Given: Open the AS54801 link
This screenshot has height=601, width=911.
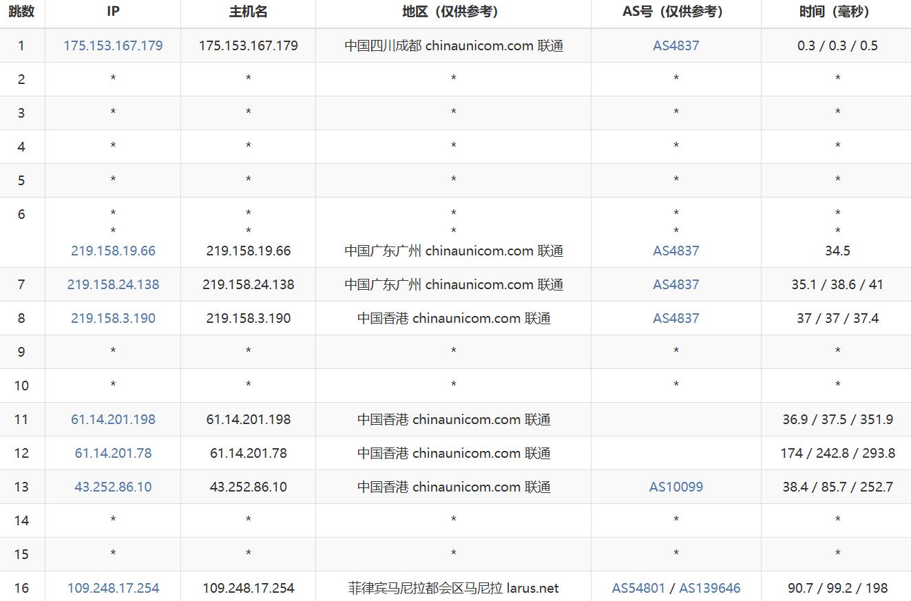Looking at the screenshot, I should tap(638, 588).
